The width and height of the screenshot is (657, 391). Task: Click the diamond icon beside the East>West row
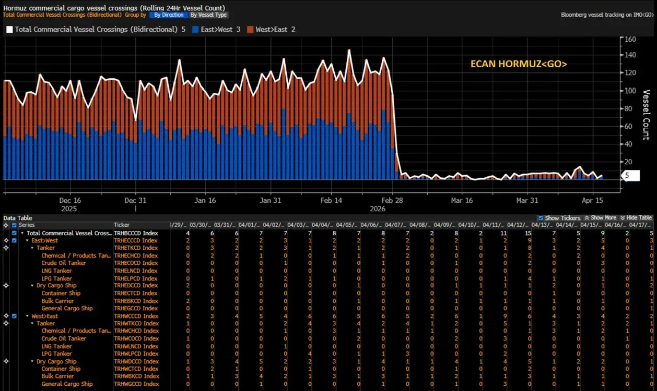click(x=6, y=240)
